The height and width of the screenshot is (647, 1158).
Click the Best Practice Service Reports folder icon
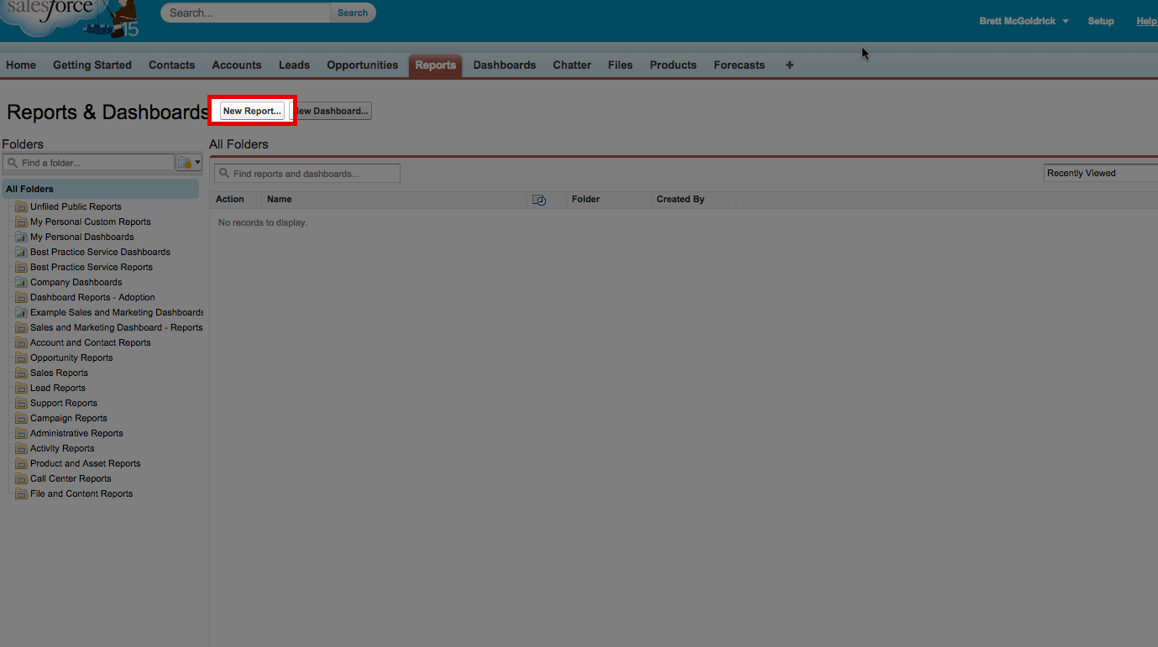point(22,267)
